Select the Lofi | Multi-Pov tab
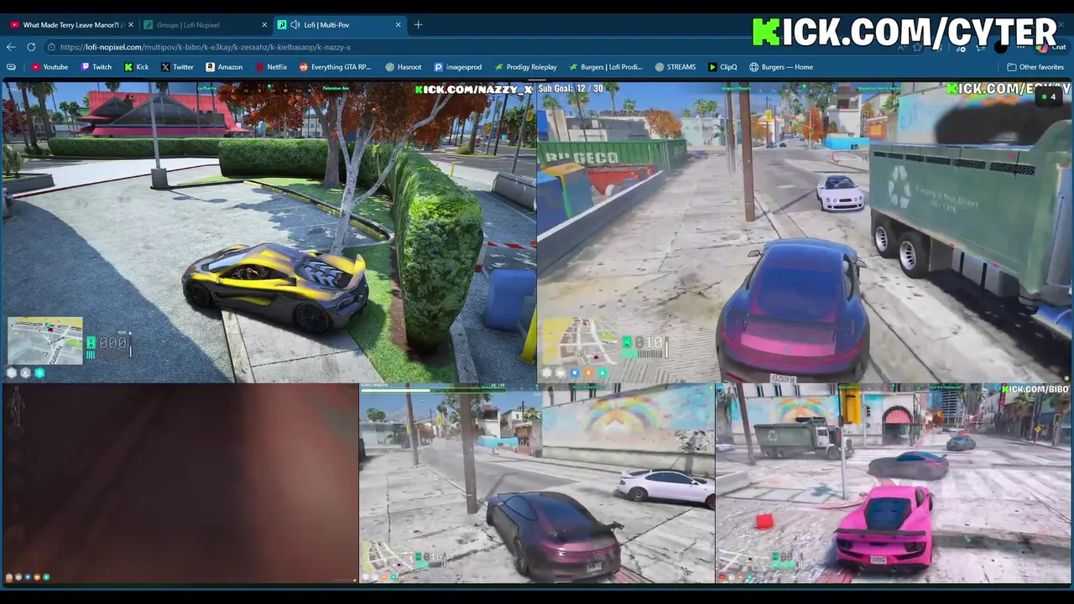Viewport: 1074px width, 604px height. click(x=340, y=25)
